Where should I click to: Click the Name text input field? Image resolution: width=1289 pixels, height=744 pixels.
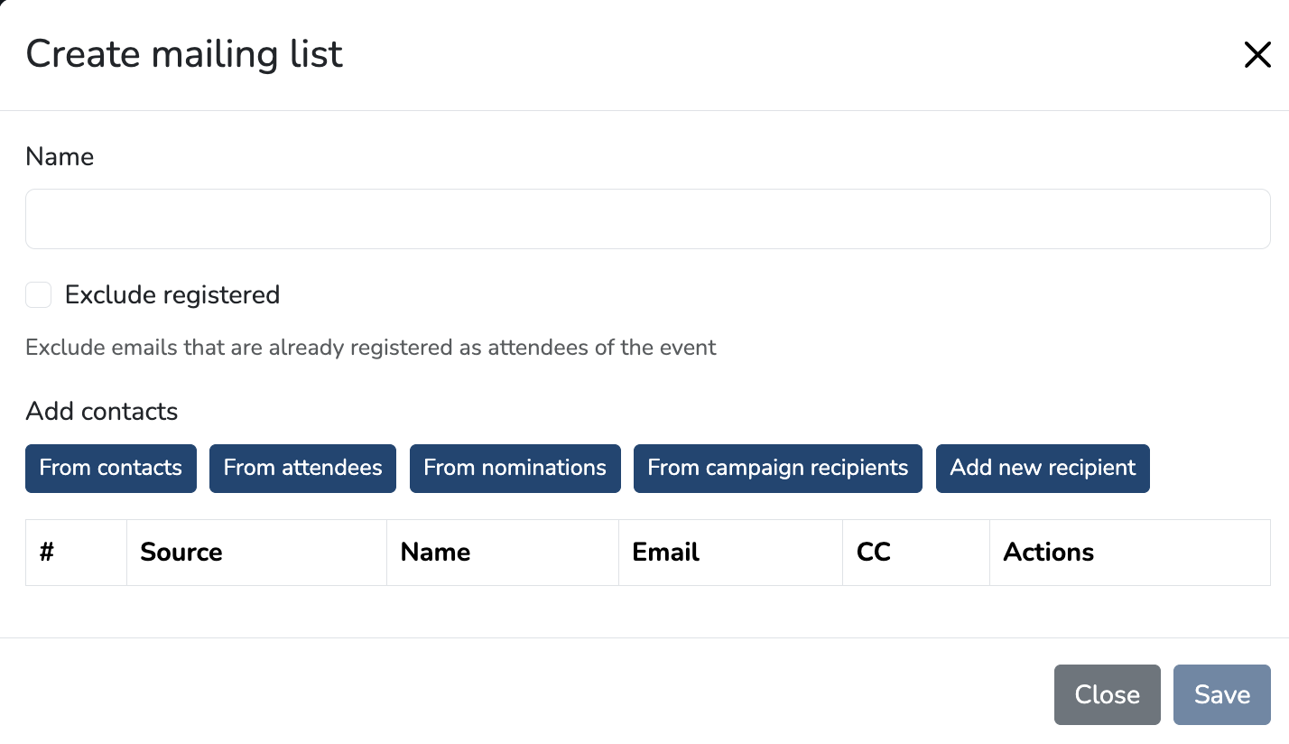[x=647, y=219]
